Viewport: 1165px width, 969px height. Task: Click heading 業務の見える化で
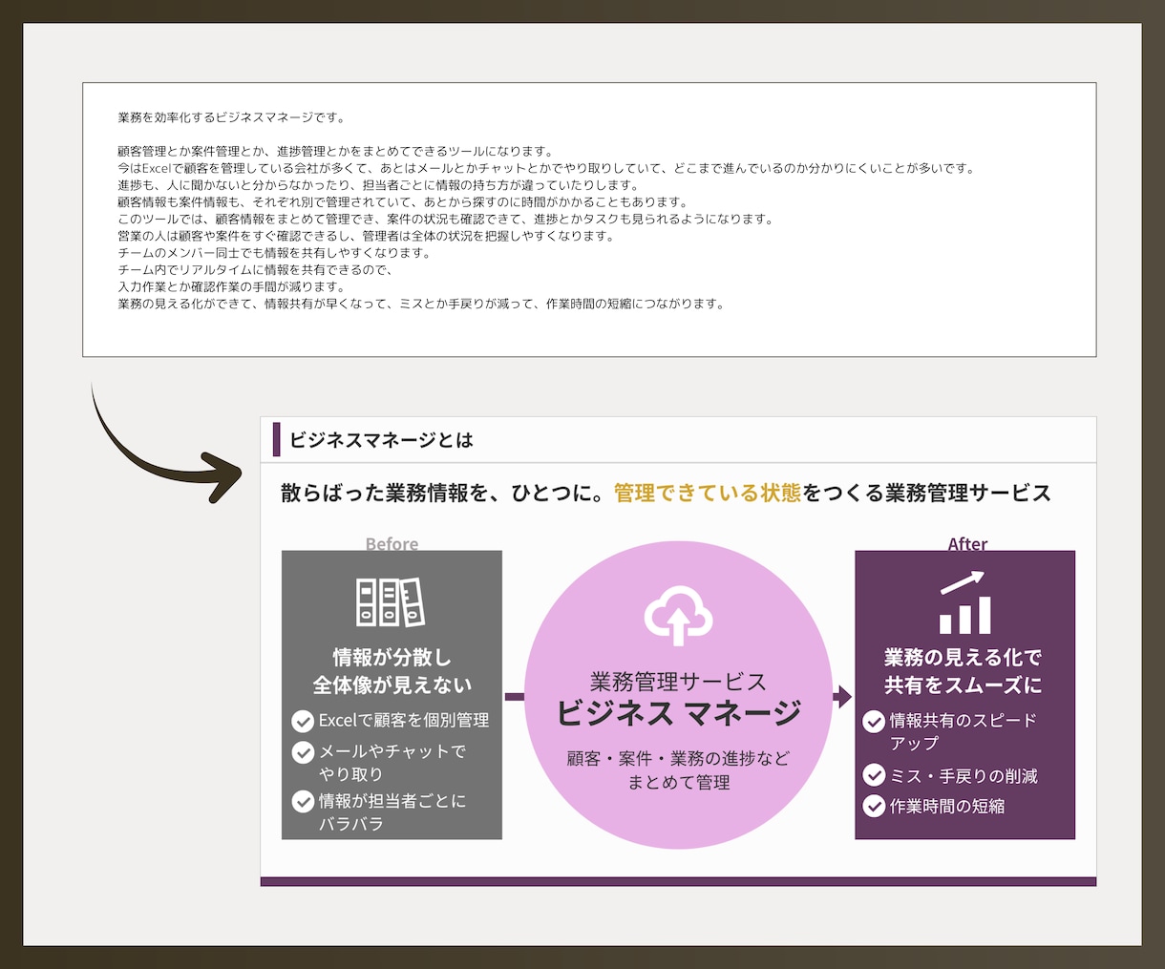(963, 657)
